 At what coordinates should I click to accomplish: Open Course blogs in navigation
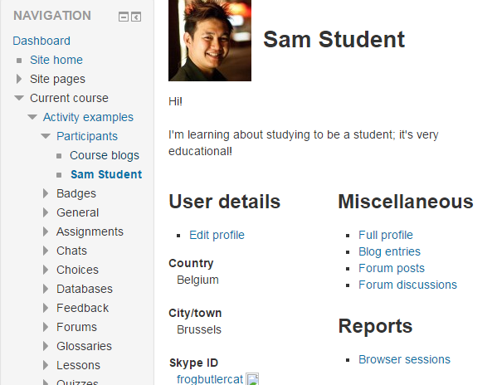click(105, 155)
